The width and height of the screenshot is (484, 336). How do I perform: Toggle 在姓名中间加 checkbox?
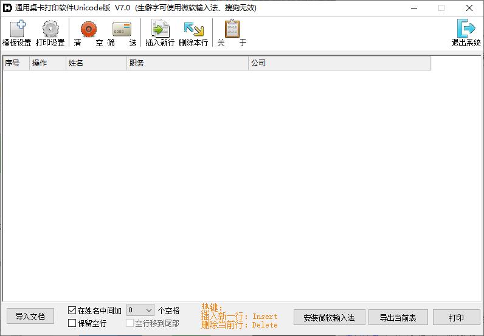pyautogui.click(x=72, y=310)
